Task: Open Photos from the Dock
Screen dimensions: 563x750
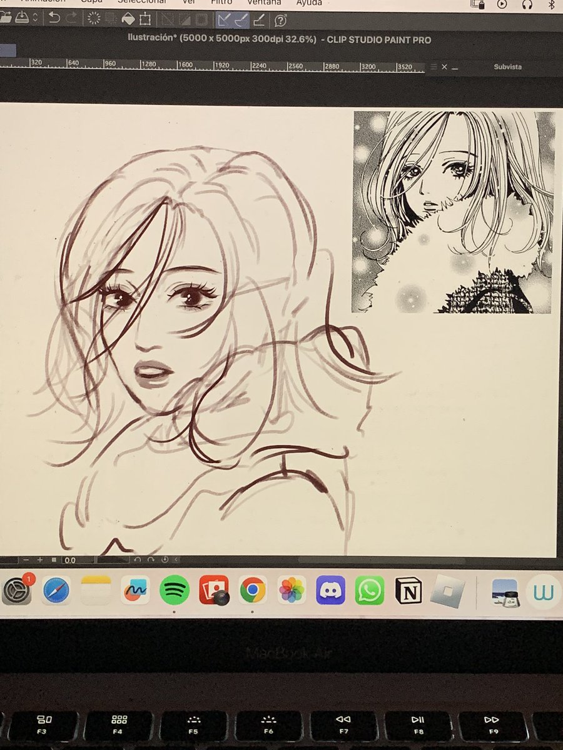Action: tap(292, 590)
